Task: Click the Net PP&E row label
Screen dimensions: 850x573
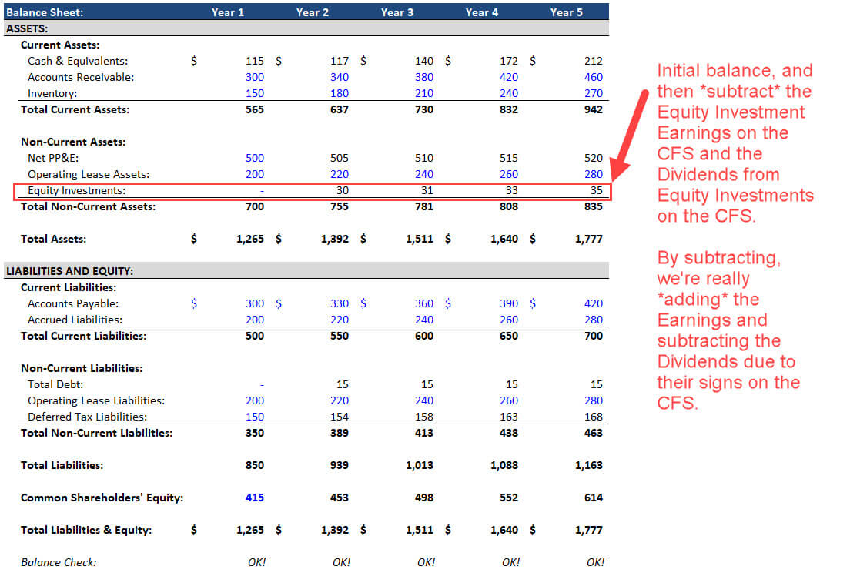Action: [53, 158]
